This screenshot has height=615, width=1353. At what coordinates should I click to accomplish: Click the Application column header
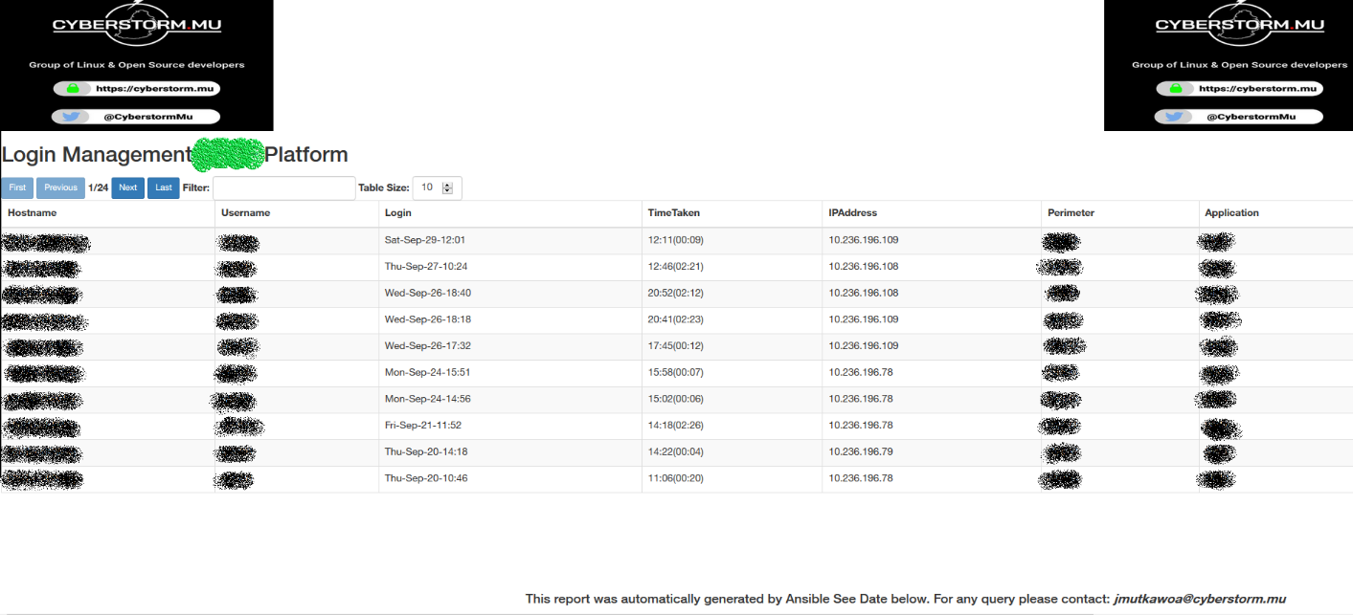1231,213
